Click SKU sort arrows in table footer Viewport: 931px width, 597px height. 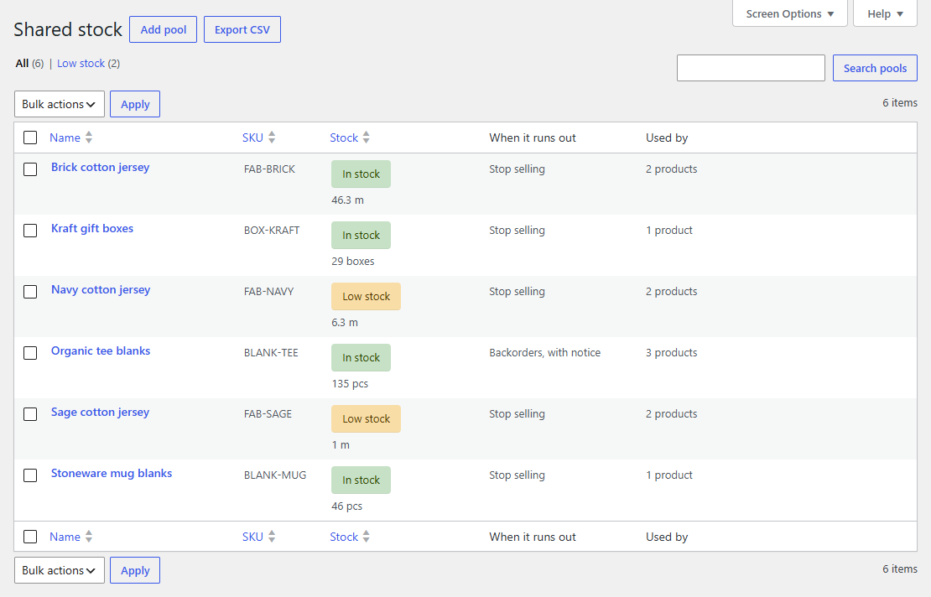point(272,537)
